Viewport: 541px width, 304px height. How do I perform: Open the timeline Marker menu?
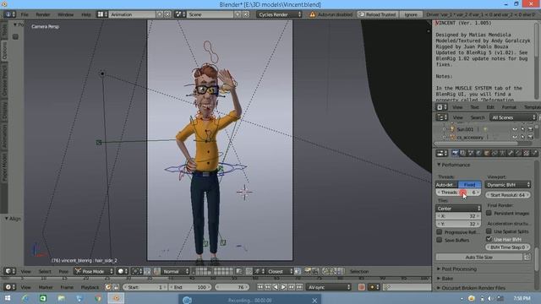coord(46,287)
